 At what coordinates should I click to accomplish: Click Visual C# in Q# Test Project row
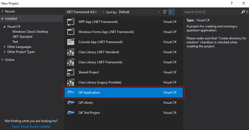tap(170, 113)
